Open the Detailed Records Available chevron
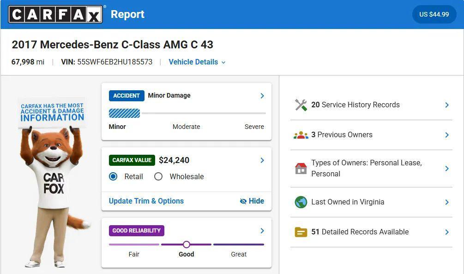 (x=447, y=232)
